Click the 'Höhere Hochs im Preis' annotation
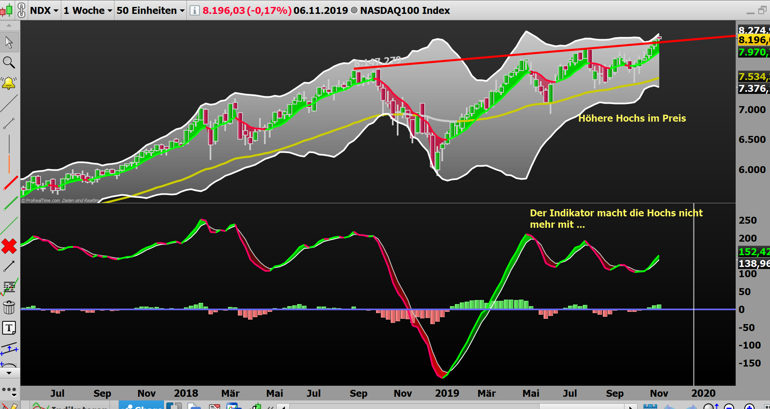Screen dimensions: 770x409 coord(632,118)
